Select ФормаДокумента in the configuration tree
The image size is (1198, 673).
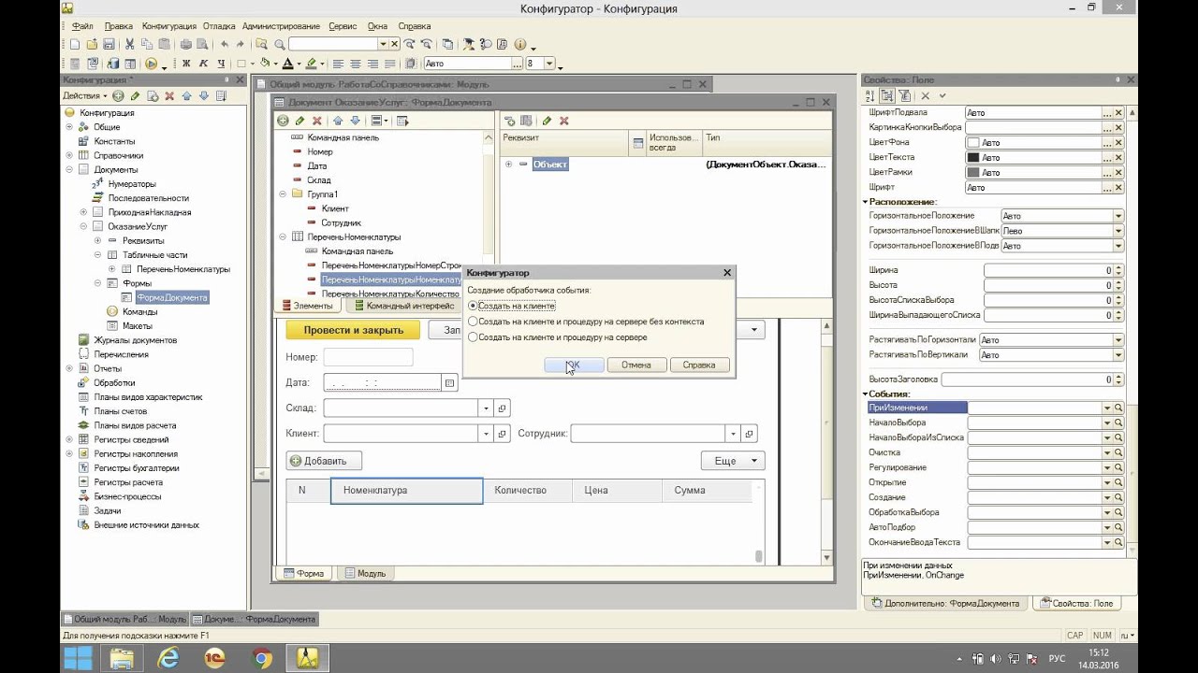point(172,297)
